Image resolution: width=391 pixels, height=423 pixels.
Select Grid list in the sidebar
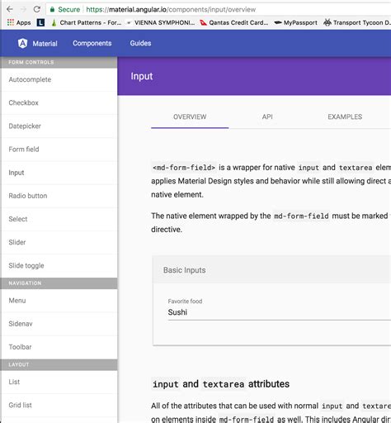[59, 405]
